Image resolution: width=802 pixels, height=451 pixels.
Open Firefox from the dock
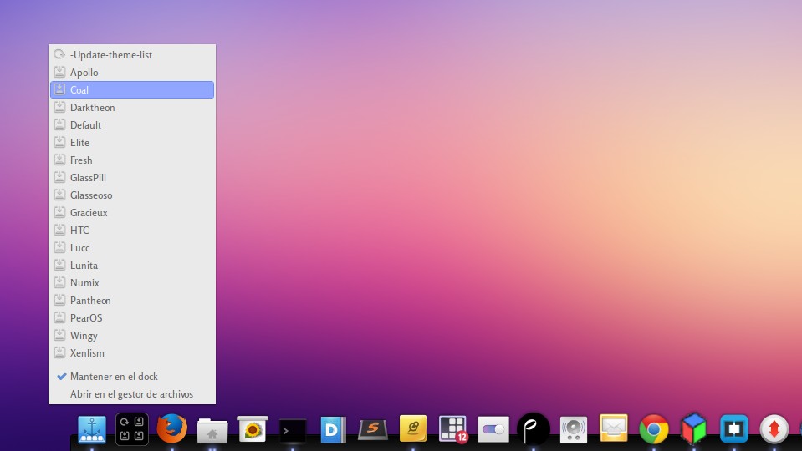point(172,429)
